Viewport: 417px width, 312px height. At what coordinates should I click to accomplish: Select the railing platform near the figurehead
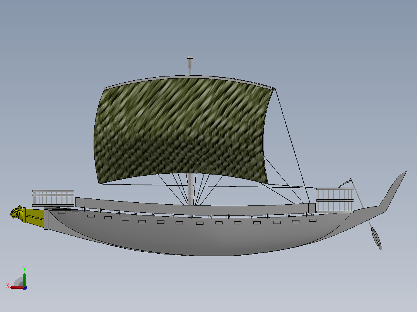click(53, 198)
